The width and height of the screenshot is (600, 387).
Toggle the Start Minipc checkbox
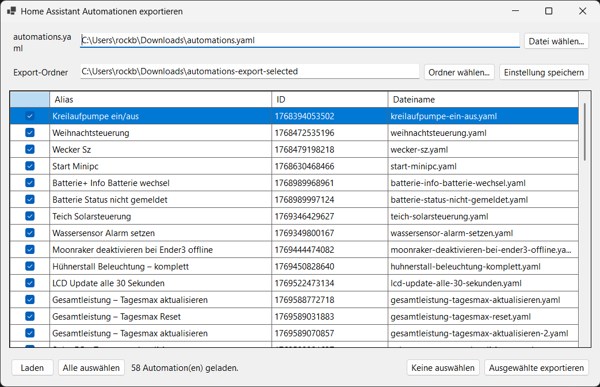coord(30,166)
